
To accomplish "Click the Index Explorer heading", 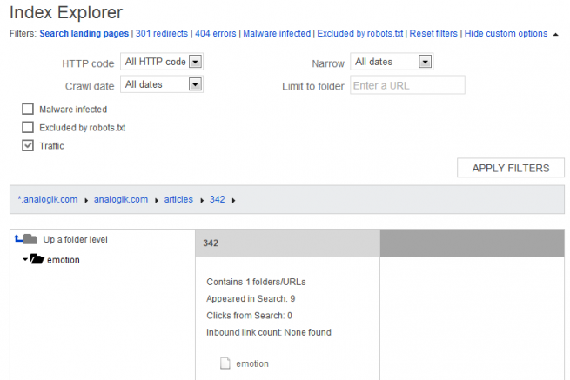I will [x=66, y=12].
